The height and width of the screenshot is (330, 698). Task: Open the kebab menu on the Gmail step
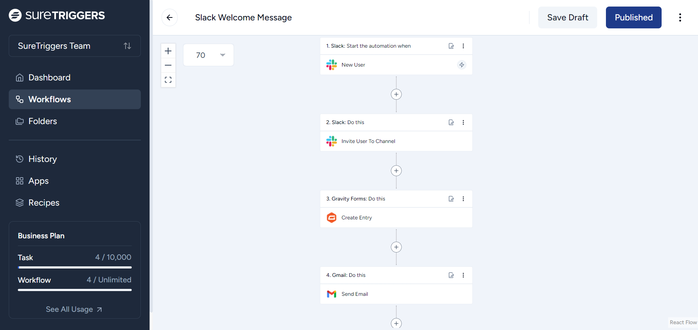[x=463, y=275]
